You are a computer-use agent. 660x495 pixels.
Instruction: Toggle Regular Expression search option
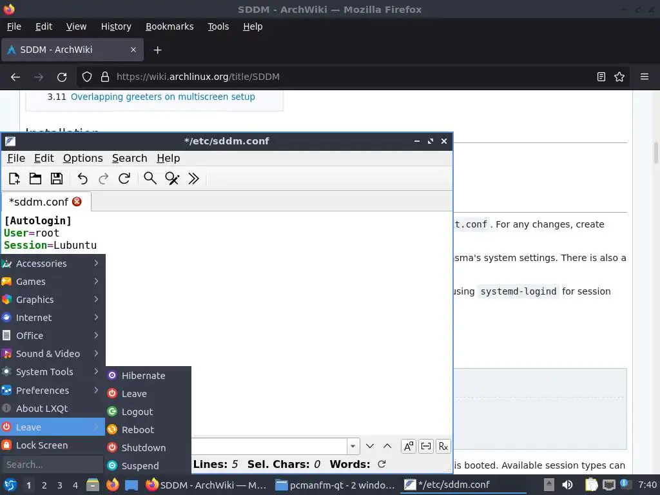click(443, 446)
